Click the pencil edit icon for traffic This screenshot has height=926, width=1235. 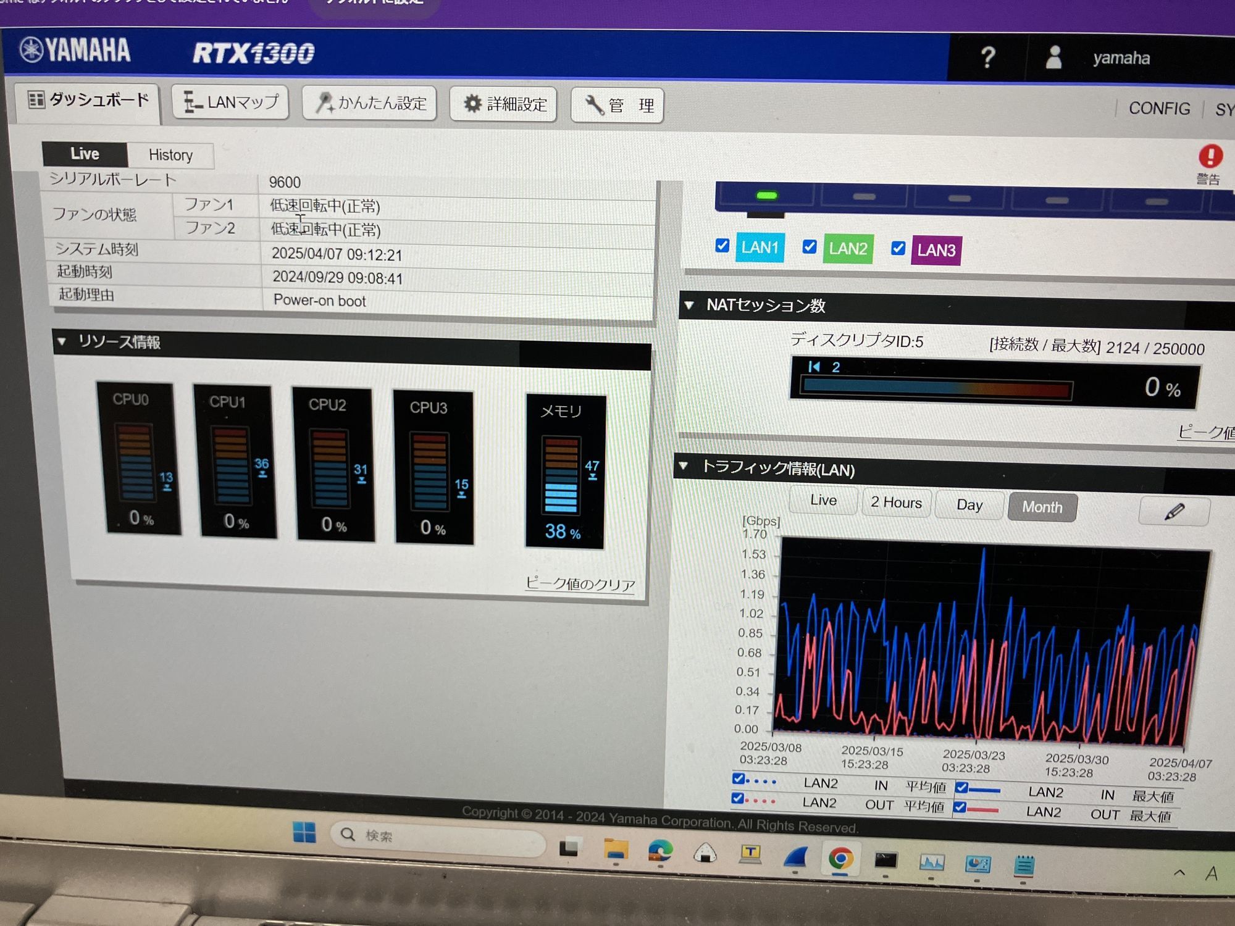coord(1174,511)
